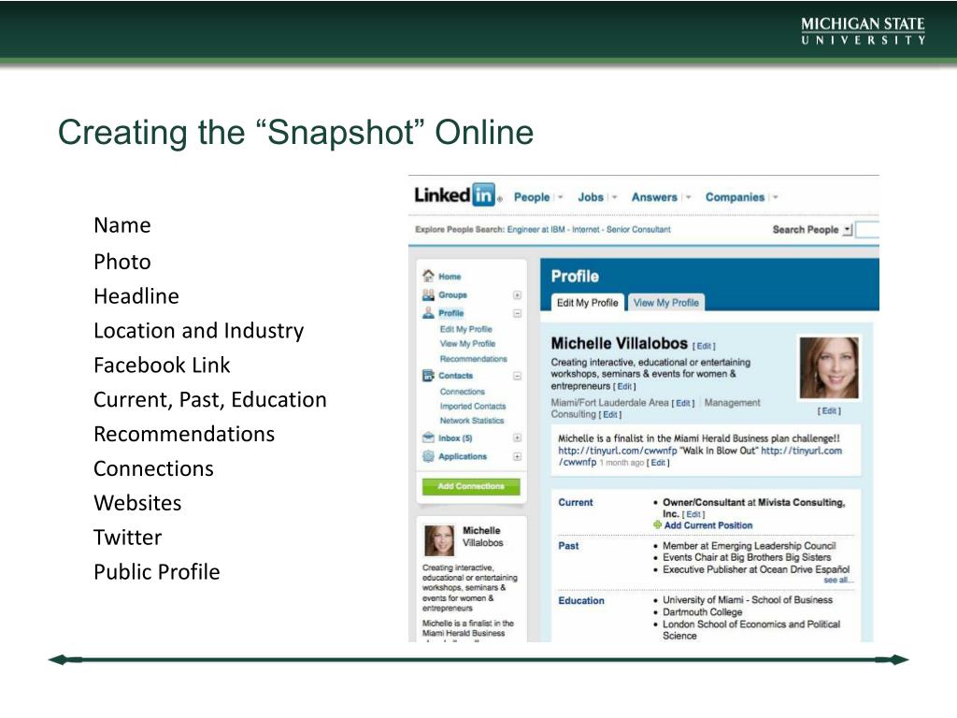957x718 pixels.
Task: Open the Answers menu
Action: click(654, 197)
